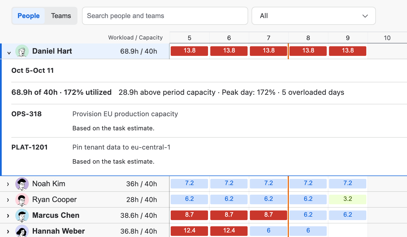Click Ryan Cooper's avatar icon
Image resolution: width=407 pixels, height=237 pixels.
click(x=22, y=200)
